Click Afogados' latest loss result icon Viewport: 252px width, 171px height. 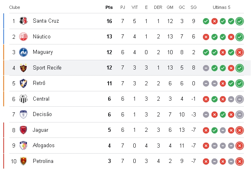click(x=239, y=146)
